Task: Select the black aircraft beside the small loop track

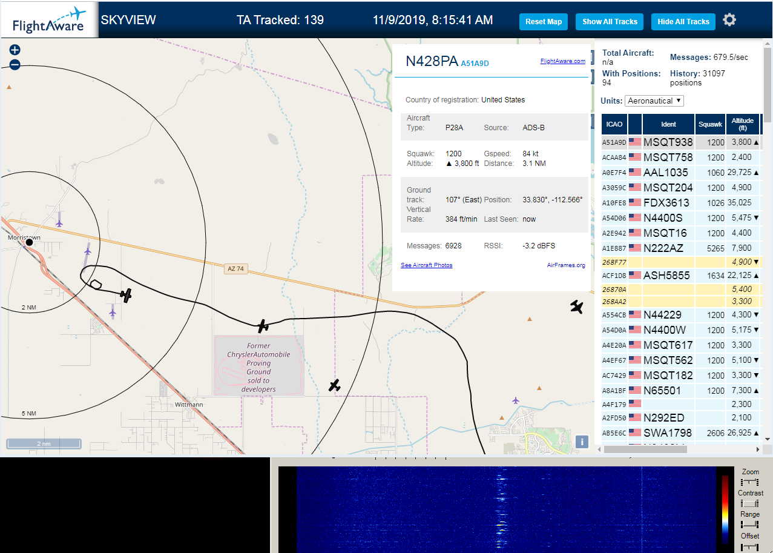Action: point(126,295)
